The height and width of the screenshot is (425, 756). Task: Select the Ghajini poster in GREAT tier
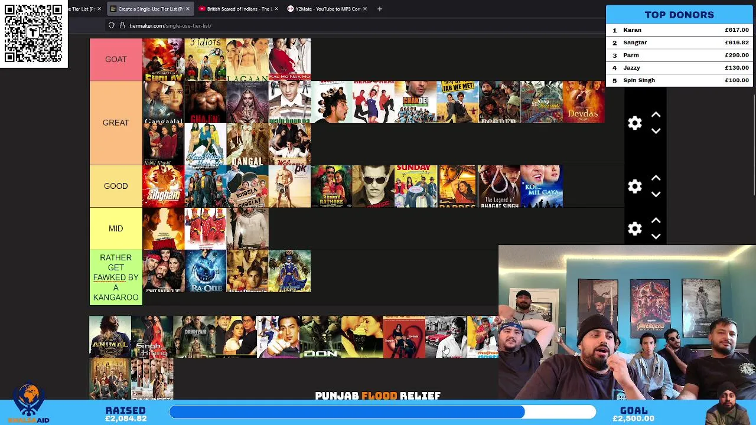point(205,102)
